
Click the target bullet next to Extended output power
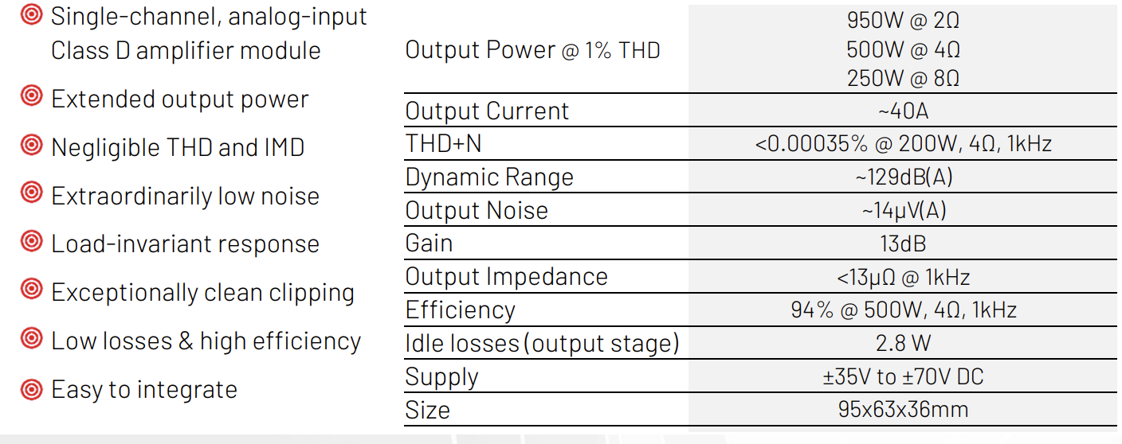[30, 97]
